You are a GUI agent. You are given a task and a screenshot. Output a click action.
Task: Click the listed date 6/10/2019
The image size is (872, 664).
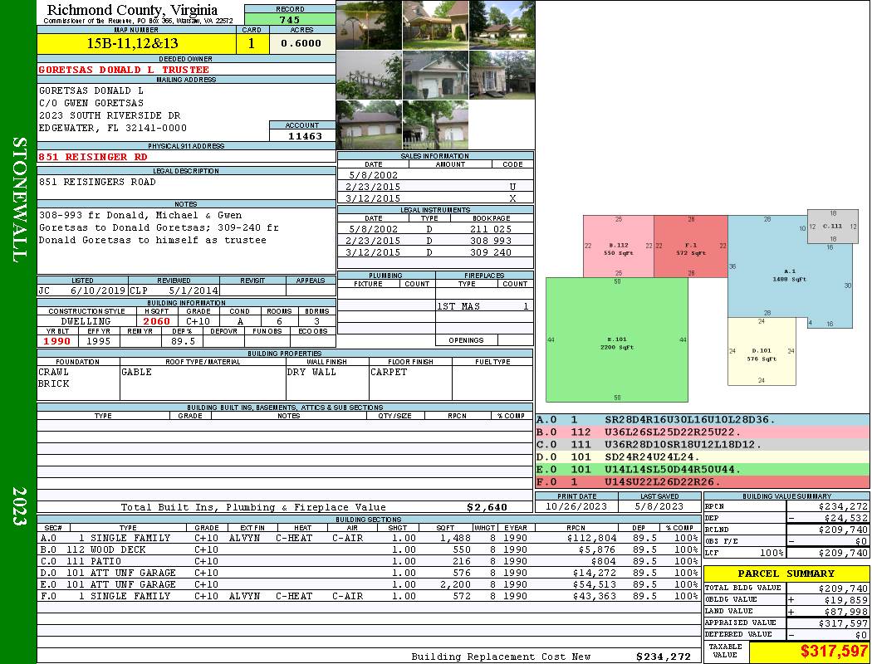pos(98,290)
